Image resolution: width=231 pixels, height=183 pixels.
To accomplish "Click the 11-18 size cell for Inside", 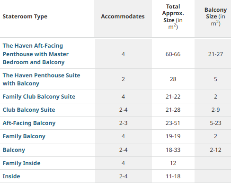I will 173,176.
